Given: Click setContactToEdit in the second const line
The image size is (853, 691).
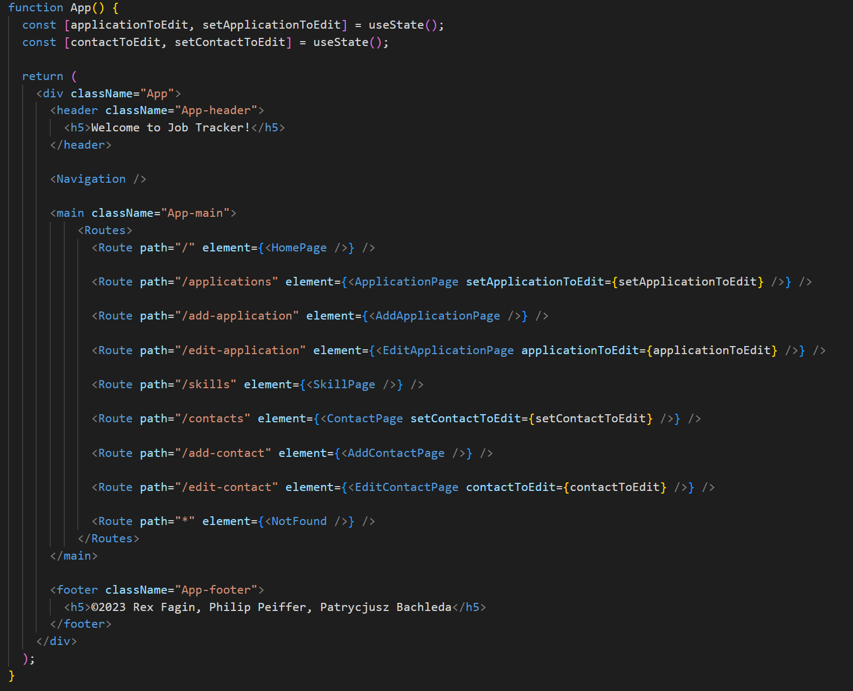Looking at the screenshot, I should tap(230, 42).
